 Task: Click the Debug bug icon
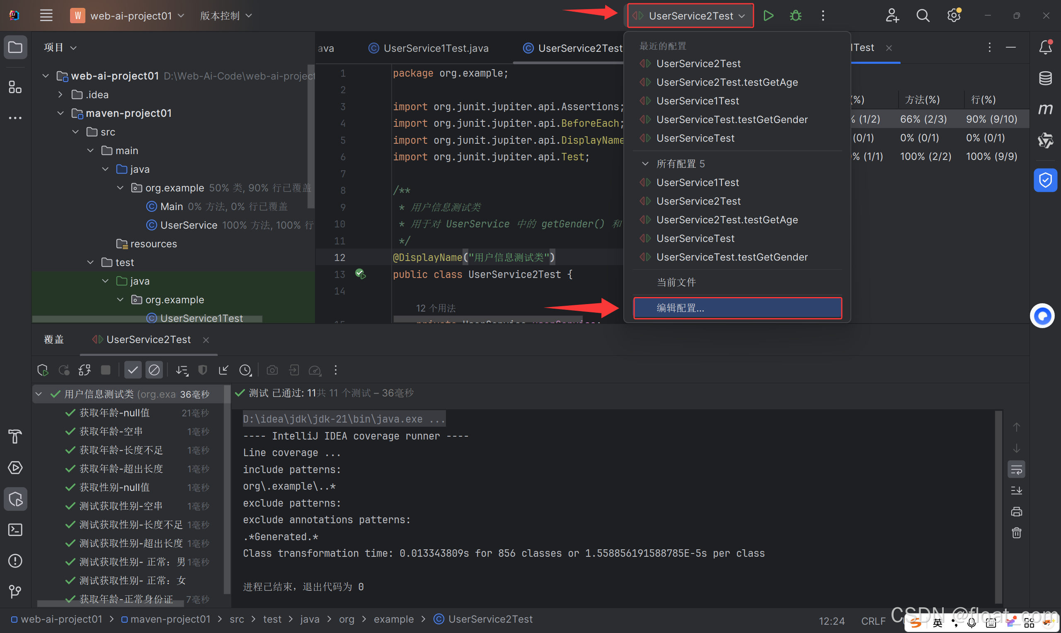click(795, 16)
